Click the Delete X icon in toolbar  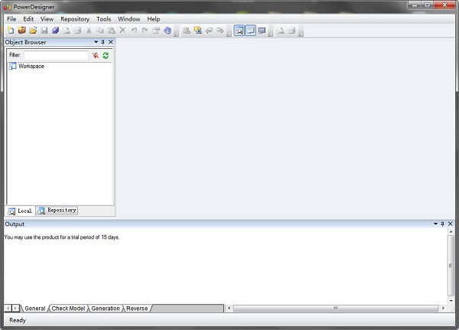coord(122,30)
